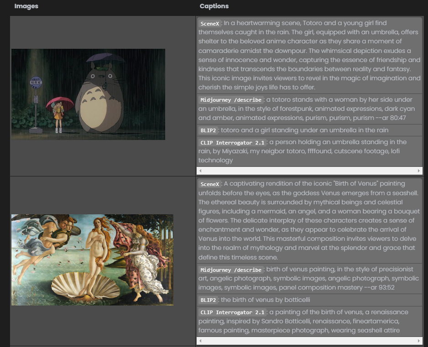Click left arrow of Totoro captions scrollbar
The image size is (428, 347).
click(x=200, y=171)
